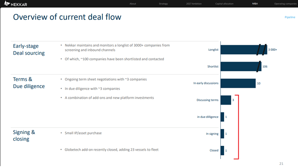Click the Closed bar in chart

tap(222, 151)
